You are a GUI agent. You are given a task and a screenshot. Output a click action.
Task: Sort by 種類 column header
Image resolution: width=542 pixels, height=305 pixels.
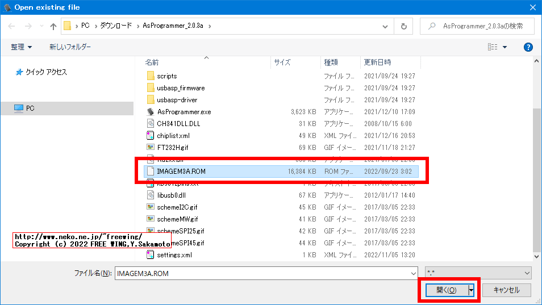click(331, 62)
